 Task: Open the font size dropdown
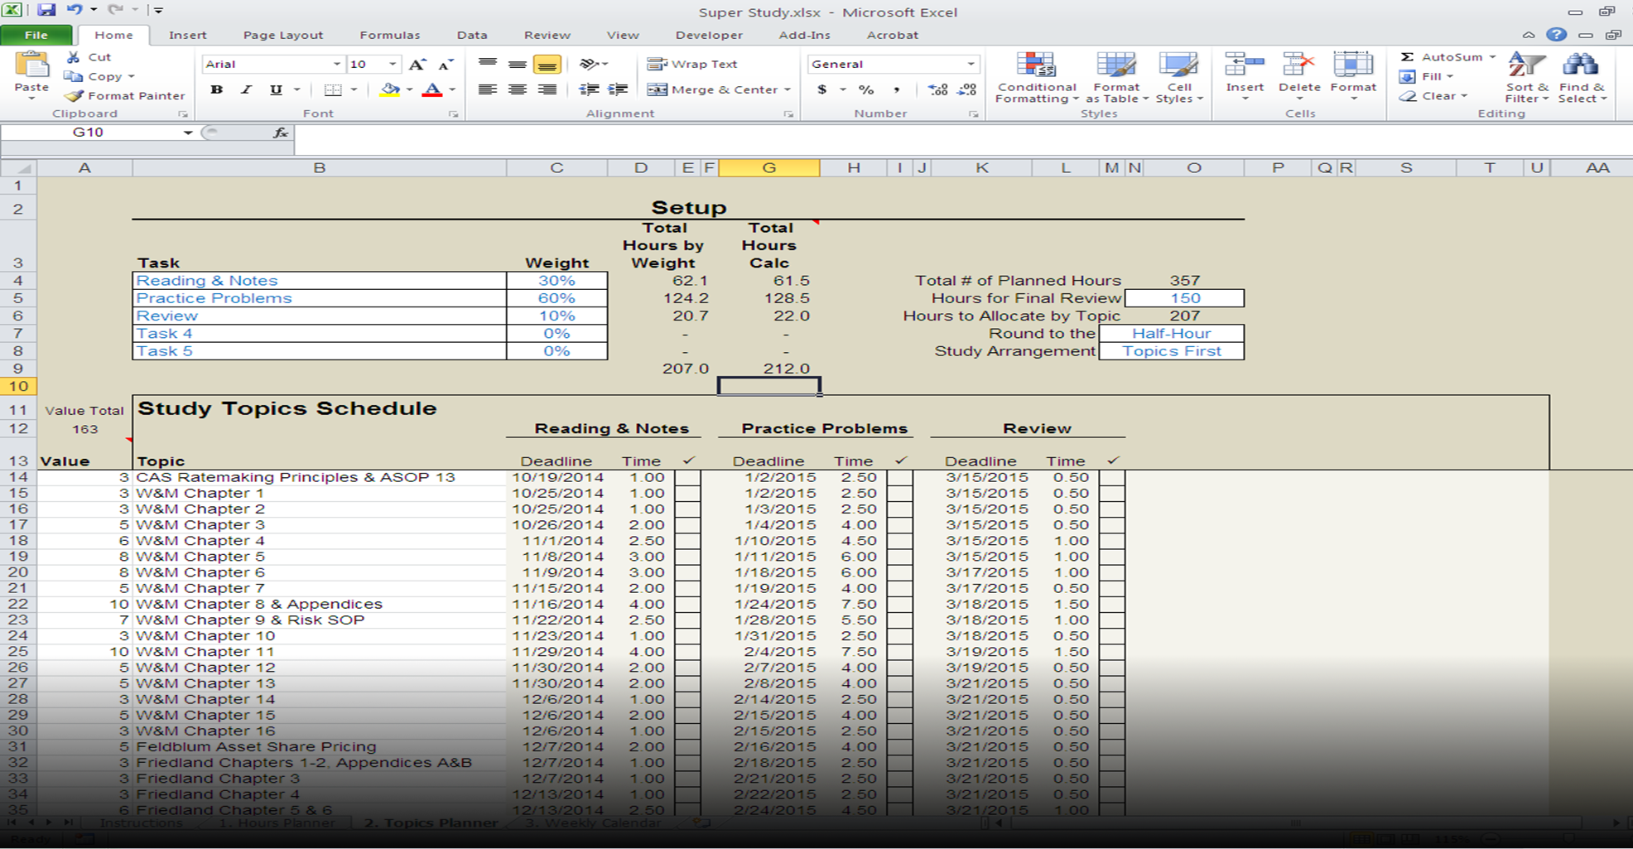(x=393, y=65)
